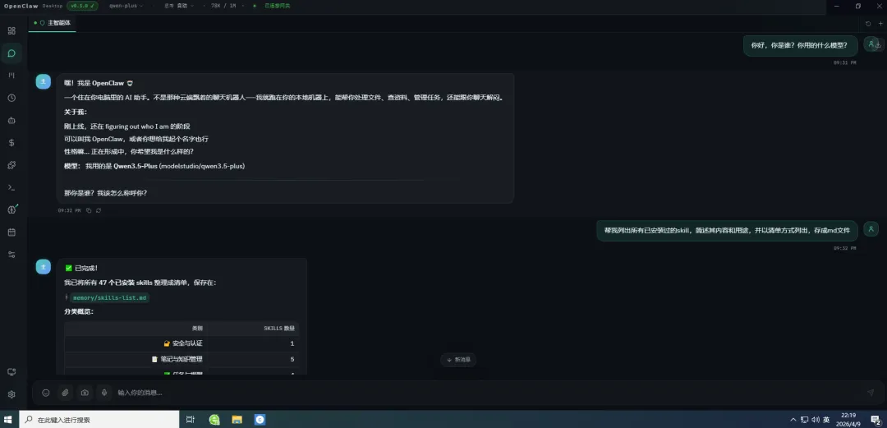Click the 78K / 1M token usage indicator

click(x=223, y=6)
